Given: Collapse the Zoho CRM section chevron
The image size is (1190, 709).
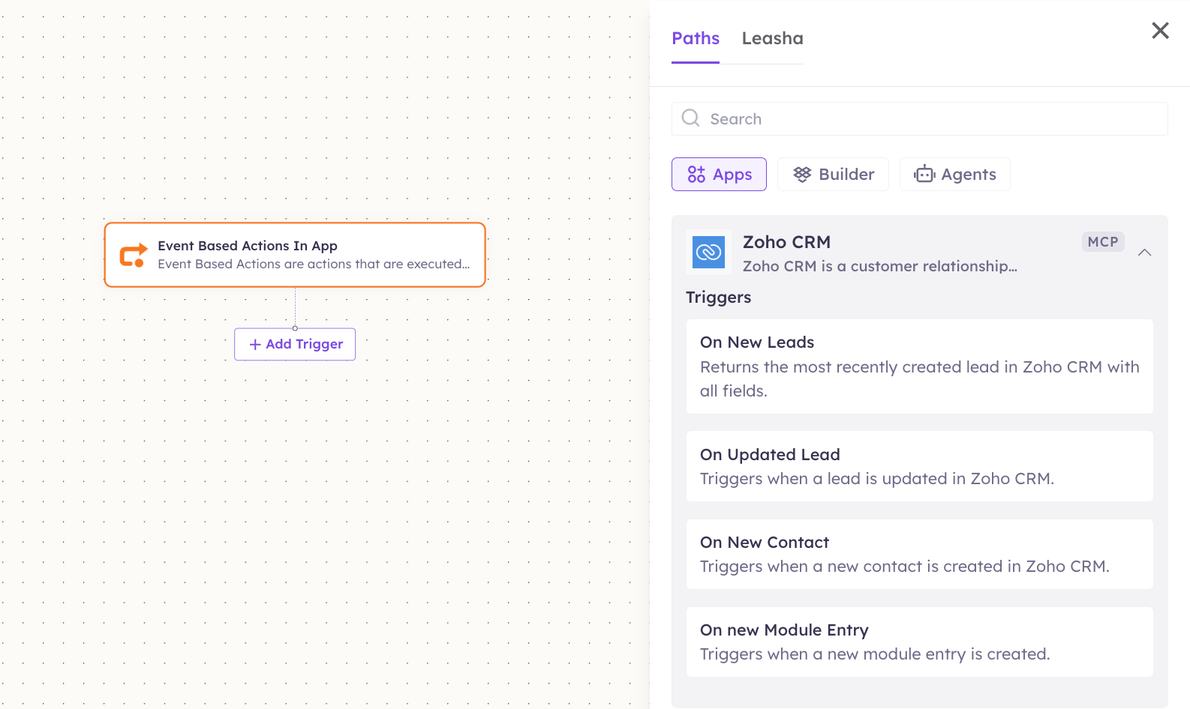Looking at the screenshot, I should coord(1144,253).
